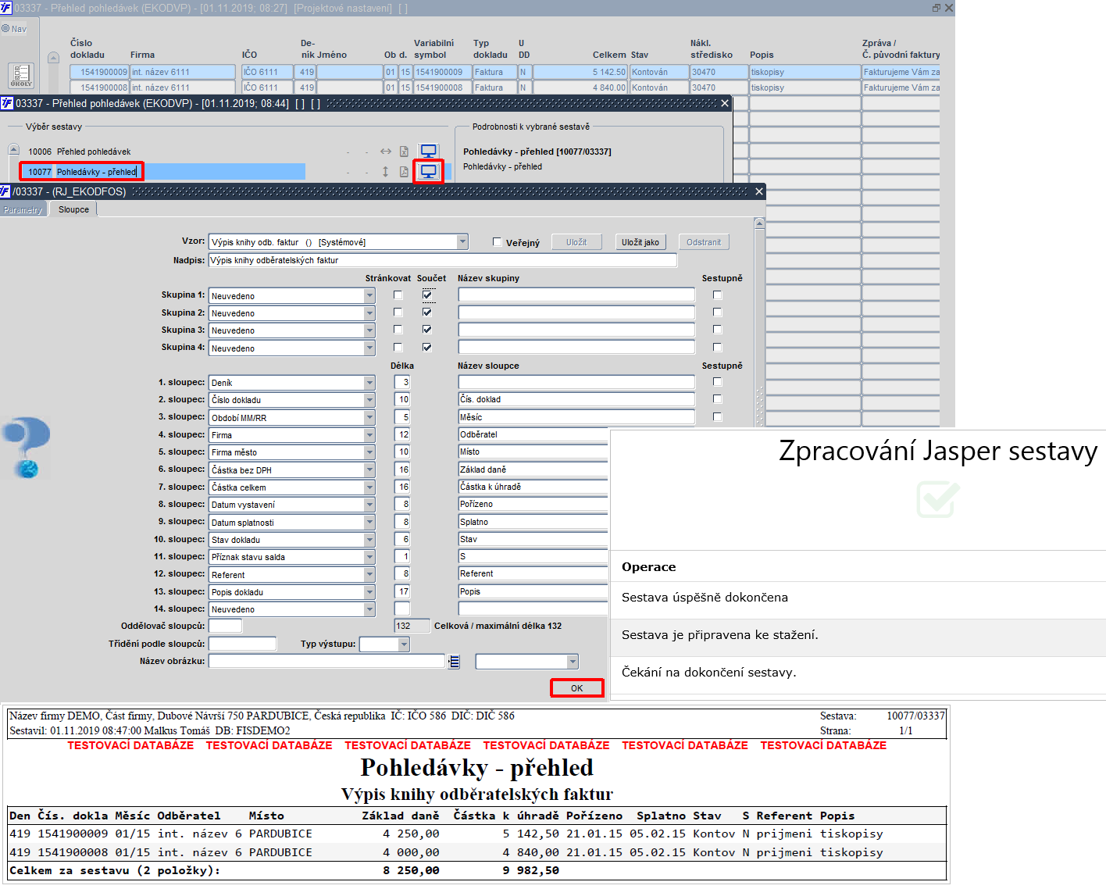
Task: Open the Vzor dropdown
Action: [462, 242]
